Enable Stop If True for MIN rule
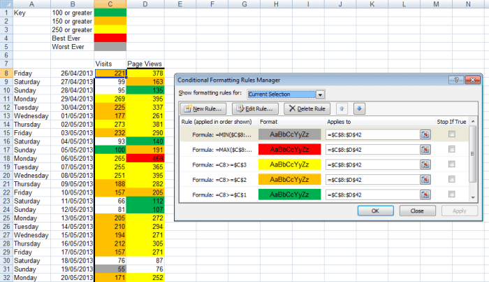Screen dimensions: 489x282 click(x=452, y=134)
